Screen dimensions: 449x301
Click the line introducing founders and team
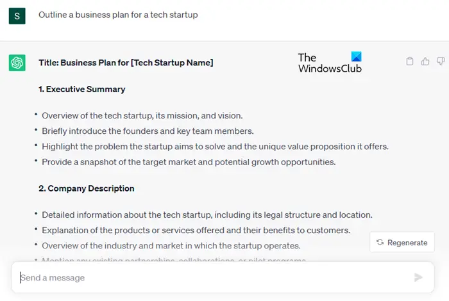click(x=148, y=131)
